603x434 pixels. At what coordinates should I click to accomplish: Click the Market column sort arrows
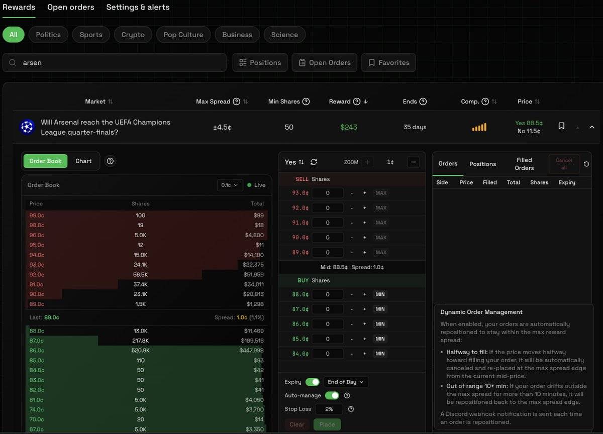coord(111,101)
